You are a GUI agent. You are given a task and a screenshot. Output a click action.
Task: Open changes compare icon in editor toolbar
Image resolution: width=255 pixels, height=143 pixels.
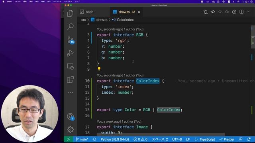coord(206,12)
